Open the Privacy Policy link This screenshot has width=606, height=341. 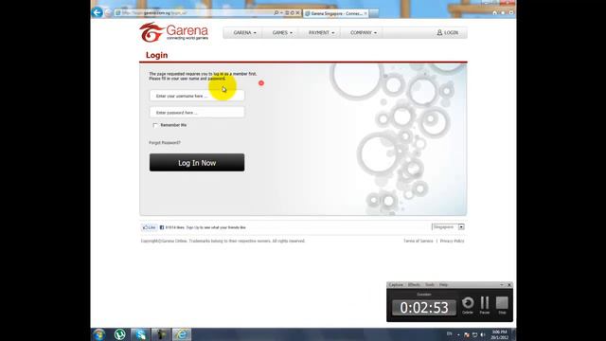click(x=453, y=241)
